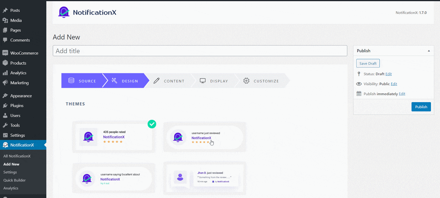Click the 'Publish' panel title
The height and width of the screenshot is (198, 440).
(x=364, y=51)
